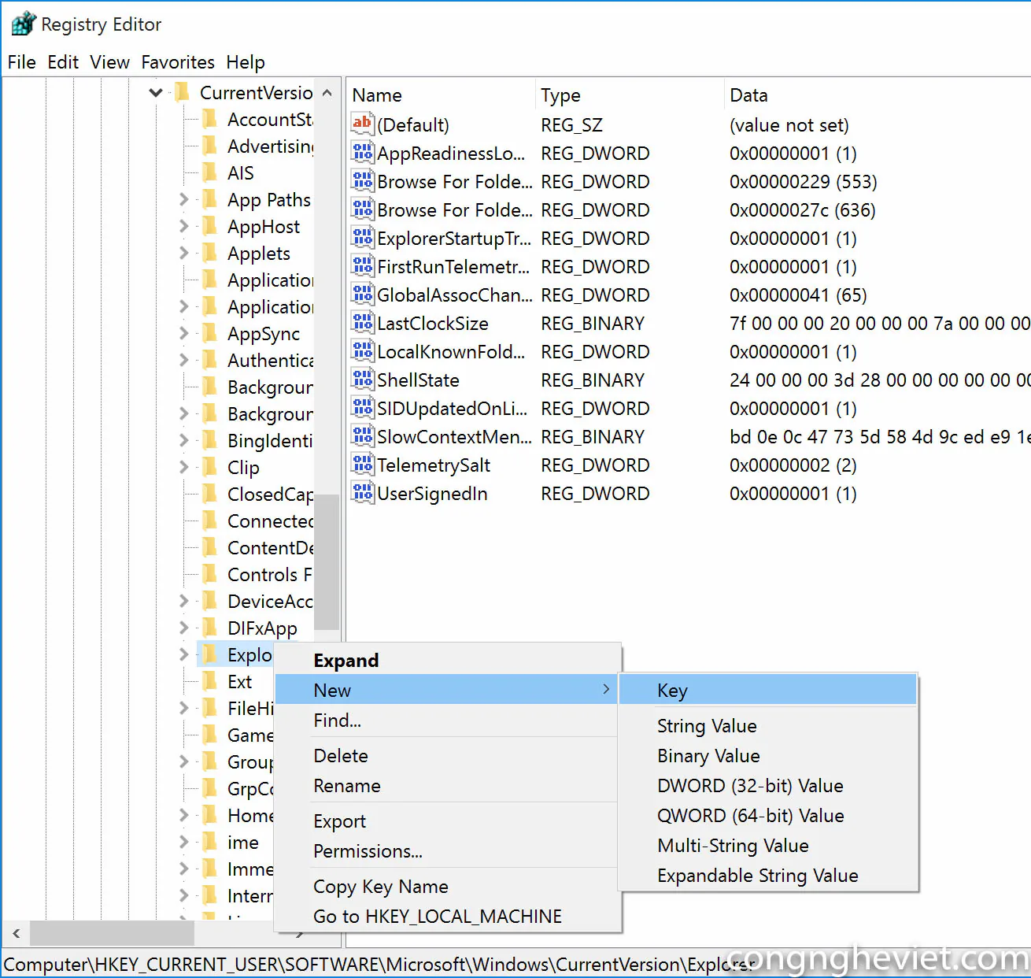Expand the BingIdenti key arrow
Viewport: 1031px width, 978px height.
[x=184, y=440]
